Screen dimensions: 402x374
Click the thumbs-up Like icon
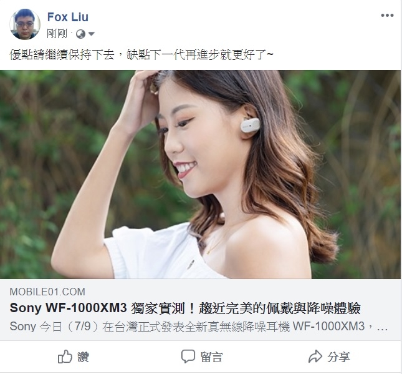[65, 357]
